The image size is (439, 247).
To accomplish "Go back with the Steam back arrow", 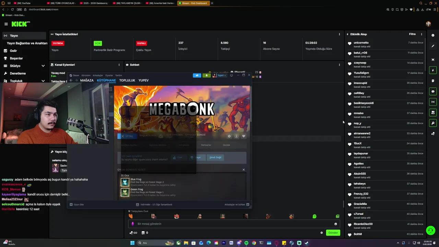I will pos(71,80).
